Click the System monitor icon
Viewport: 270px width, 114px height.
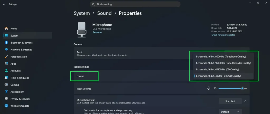pyautogui.click(x=6, y=35)
